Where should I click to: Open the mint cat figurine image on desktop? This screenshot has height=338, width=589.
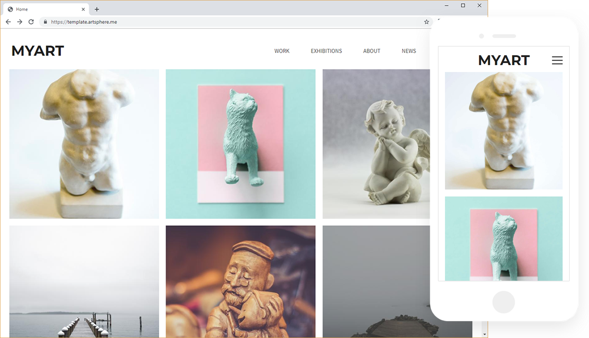click(241, 144)
